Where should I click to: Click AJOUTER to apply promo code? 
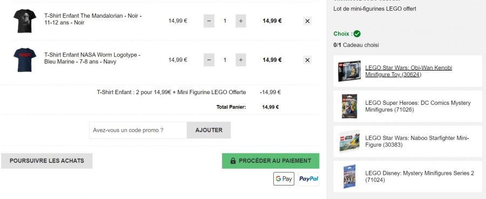[x=209, y=130]
